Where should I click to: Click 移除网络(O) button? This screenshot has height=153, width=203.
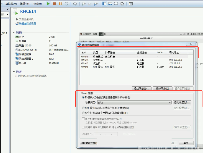click(163, 88)
